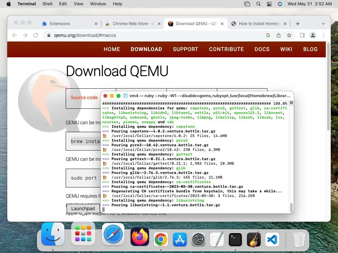Reload the QEMU download page

[36, 35]
